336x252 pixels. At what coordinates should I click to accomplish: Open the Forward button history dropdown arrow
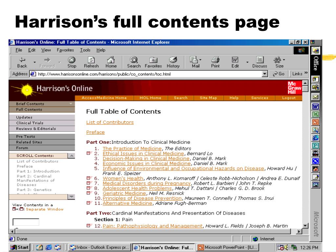point(59,62)
